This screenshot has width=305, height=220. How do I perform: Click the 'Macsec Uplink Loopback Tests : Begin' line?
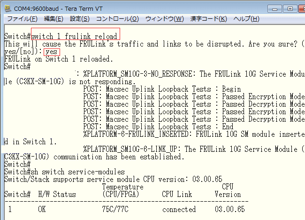coord(162,89)
